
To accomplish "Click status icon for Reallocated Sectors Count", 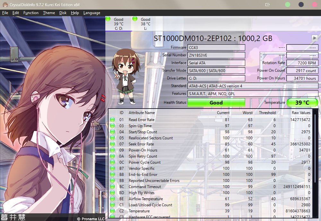I will [x=112, y=138].
